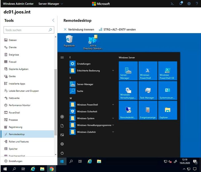This screenshot has height=172, width=201.
Task: Select the Remotedesktop tool in sidebar
Action: tap(27, 134)
